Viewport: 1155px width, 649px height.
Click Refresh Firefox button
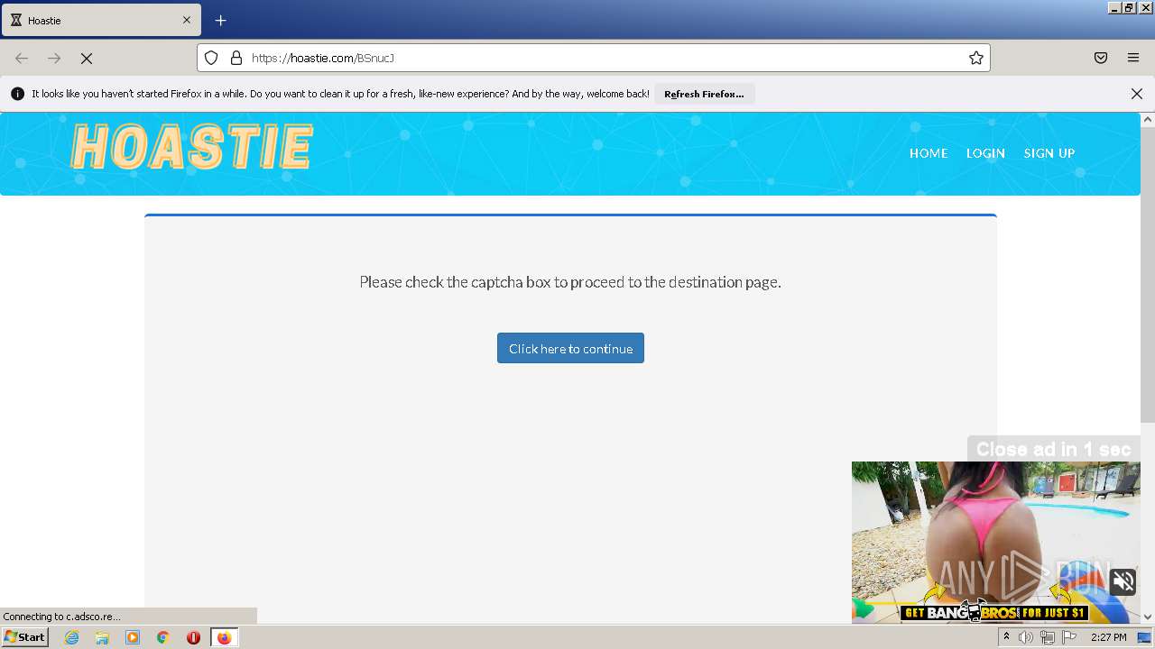click(704, 94)
